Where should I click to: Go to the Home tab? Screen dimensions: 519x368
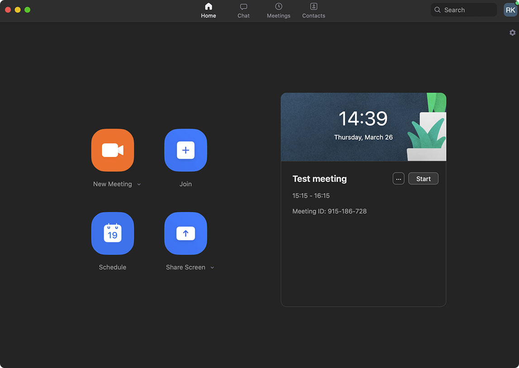coord(209,10)
